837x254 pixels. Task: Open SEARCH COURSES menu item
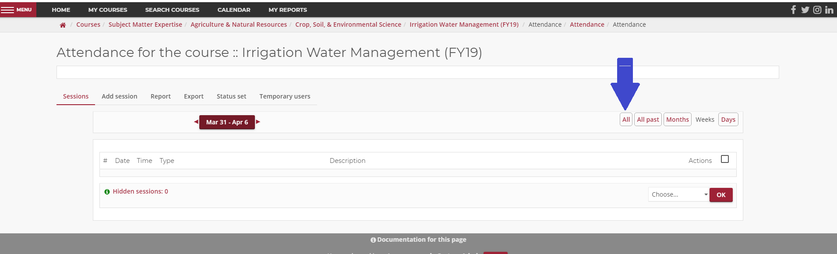coord(172,10)
